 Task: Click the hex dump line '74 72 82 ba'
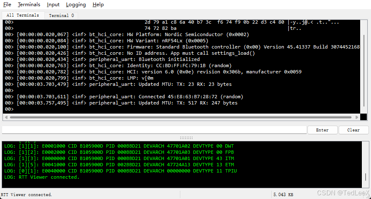160,28
